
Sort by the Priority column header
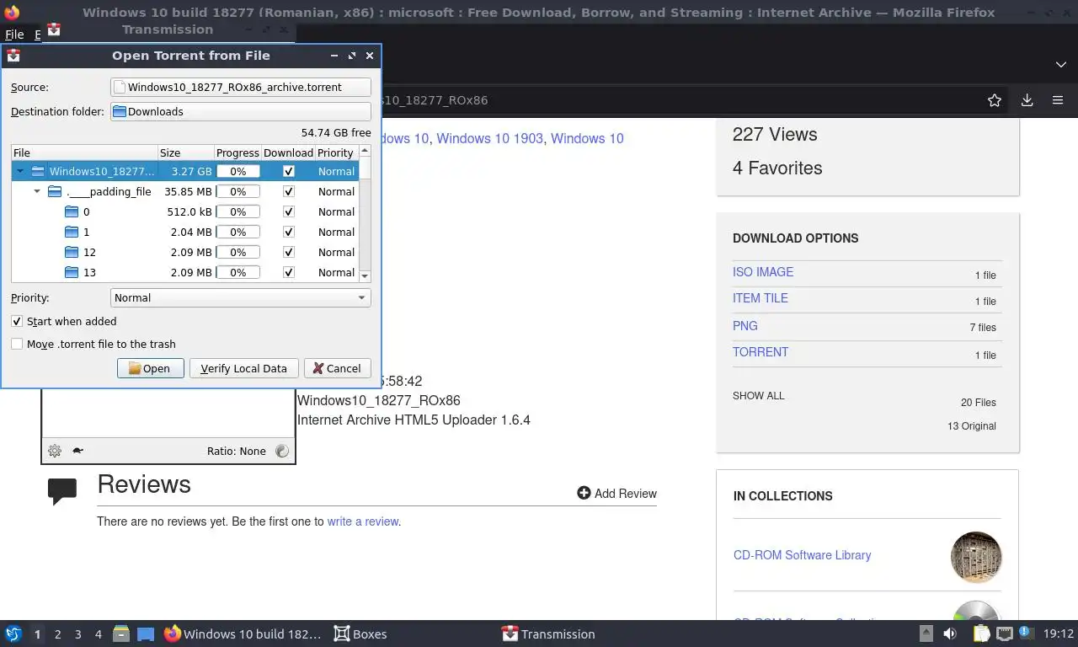(336, 152)
